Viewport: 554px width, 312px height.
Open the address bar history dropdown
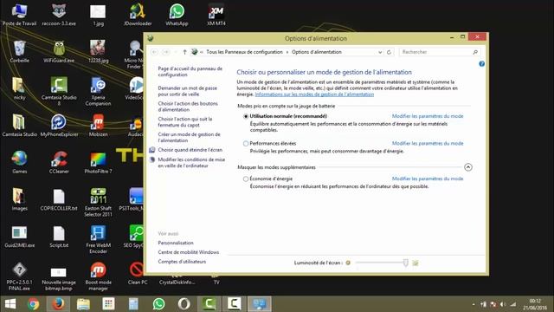(380, 52)
